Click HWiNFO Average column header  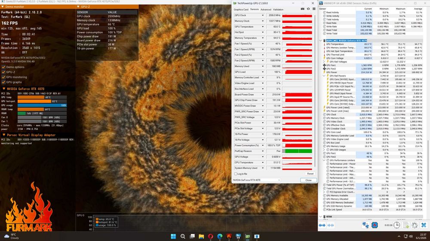coord(418,9)
